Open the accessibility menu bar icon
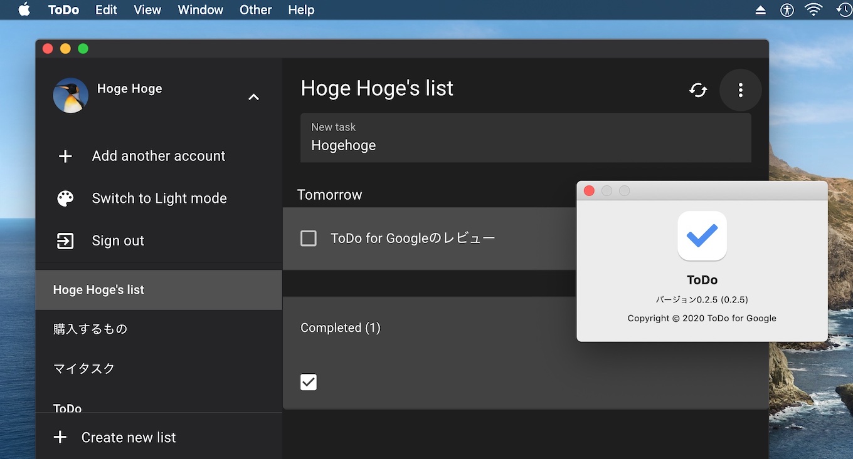 [787, 10]
